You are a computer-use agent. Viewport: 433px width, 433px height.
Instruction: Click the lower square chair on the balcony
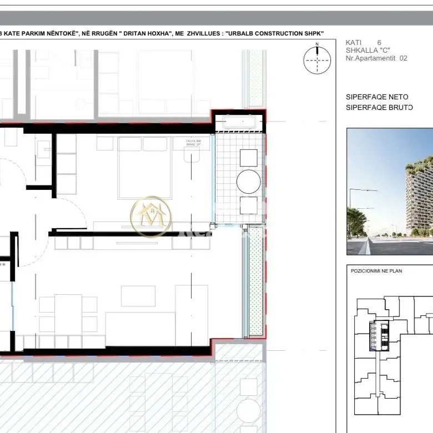248,205
